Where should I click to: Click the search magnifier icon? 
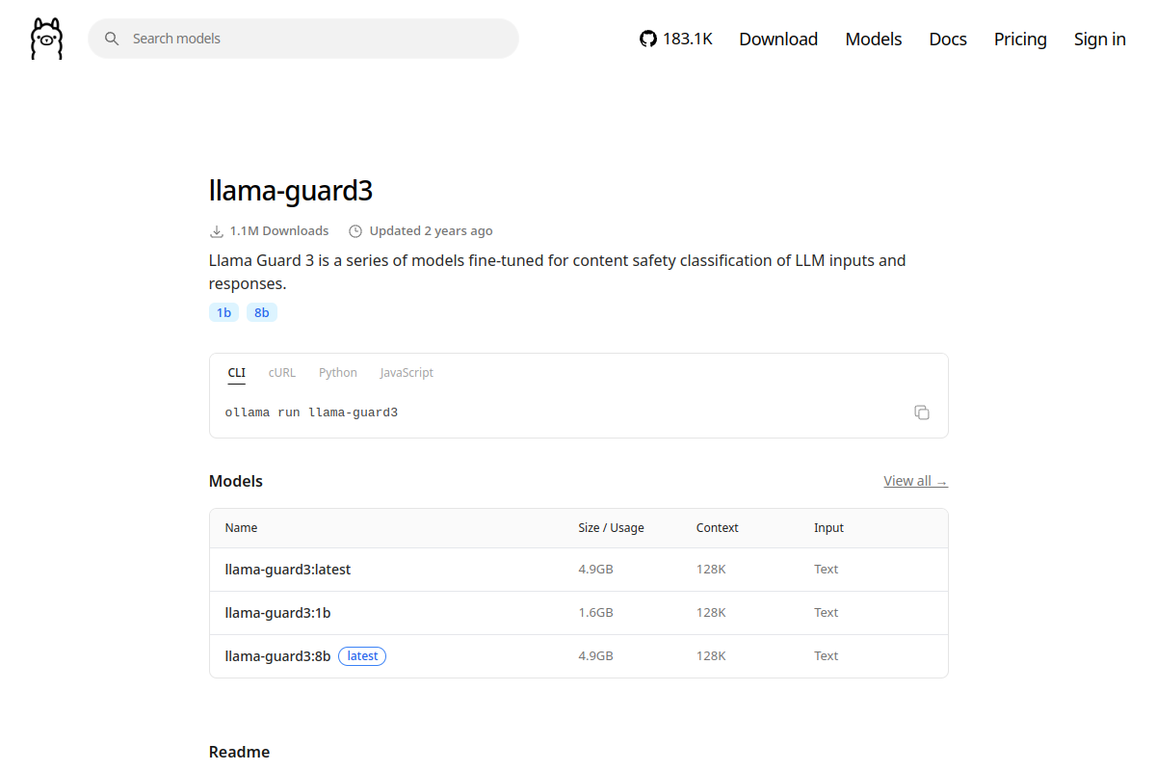click(x=112, y=39)
